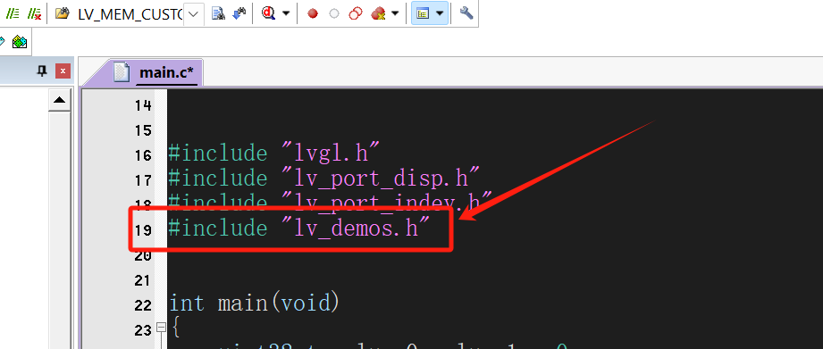This screenshot has height=349, width=823.
Task: Click the left panel scroll up arrow
Action: 59,100
